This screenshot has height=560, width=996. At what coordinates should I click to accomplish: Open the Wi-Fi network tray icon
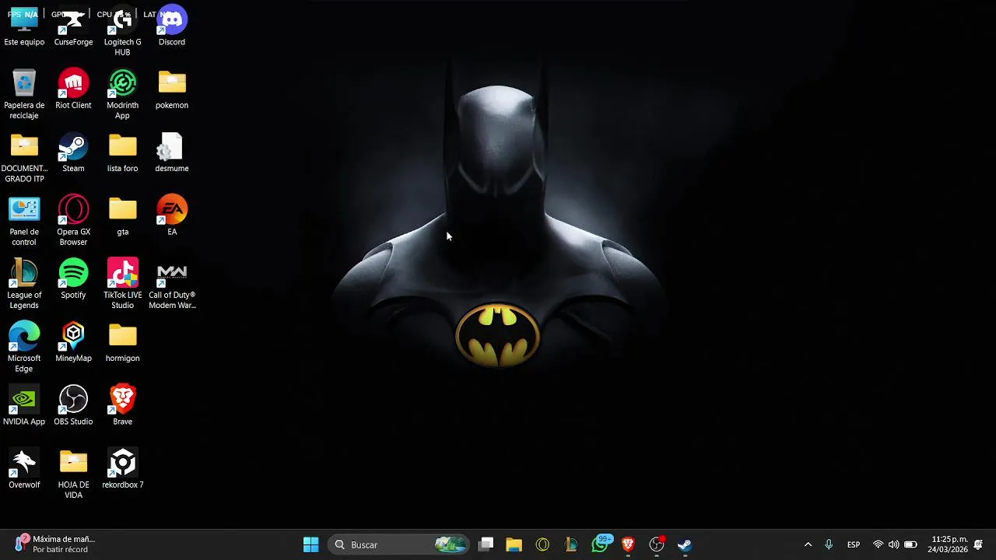(x=878, y=544)
